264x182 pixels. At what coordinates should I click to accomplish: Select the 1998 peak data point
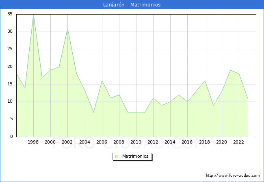click(33, 15)
